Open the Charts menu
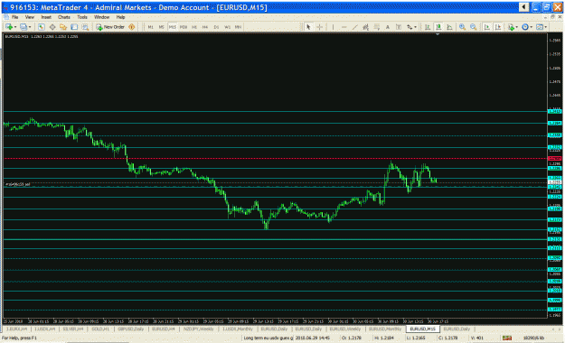Viewport: 565px width, 343px height. click(x=64, y=17)
